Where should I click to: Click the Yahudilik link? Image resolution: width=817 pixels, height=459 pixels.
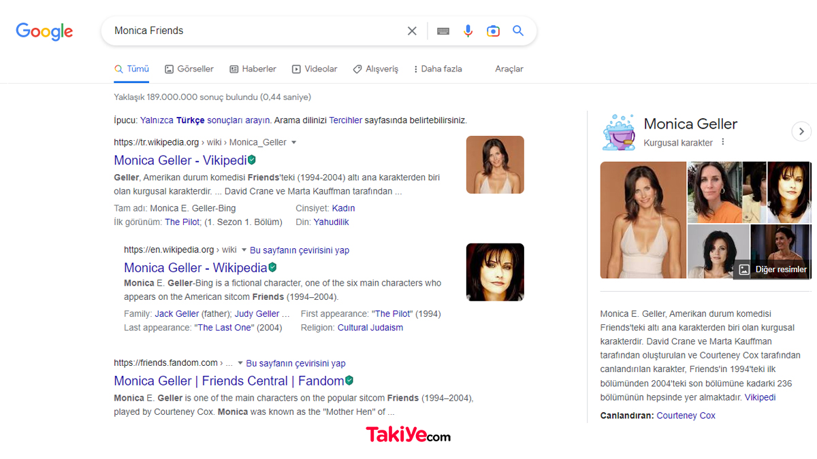(x=332, y=222)
